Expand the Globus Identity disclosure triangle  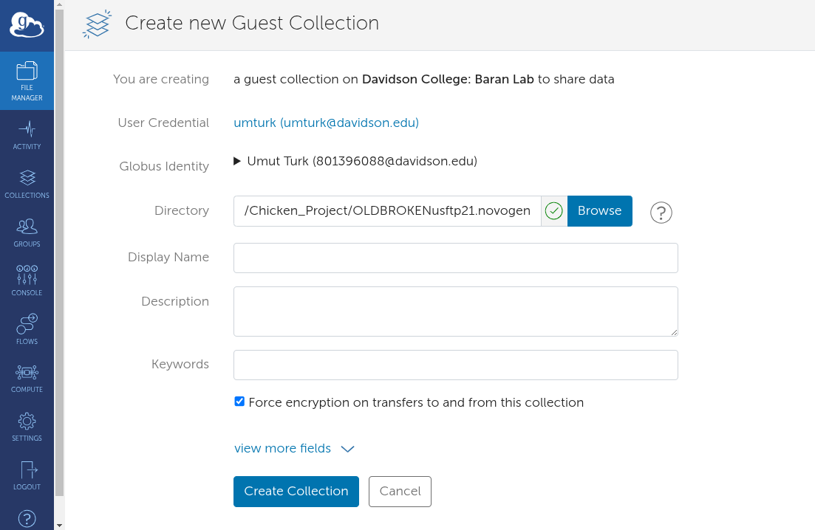tap(237, 161)
